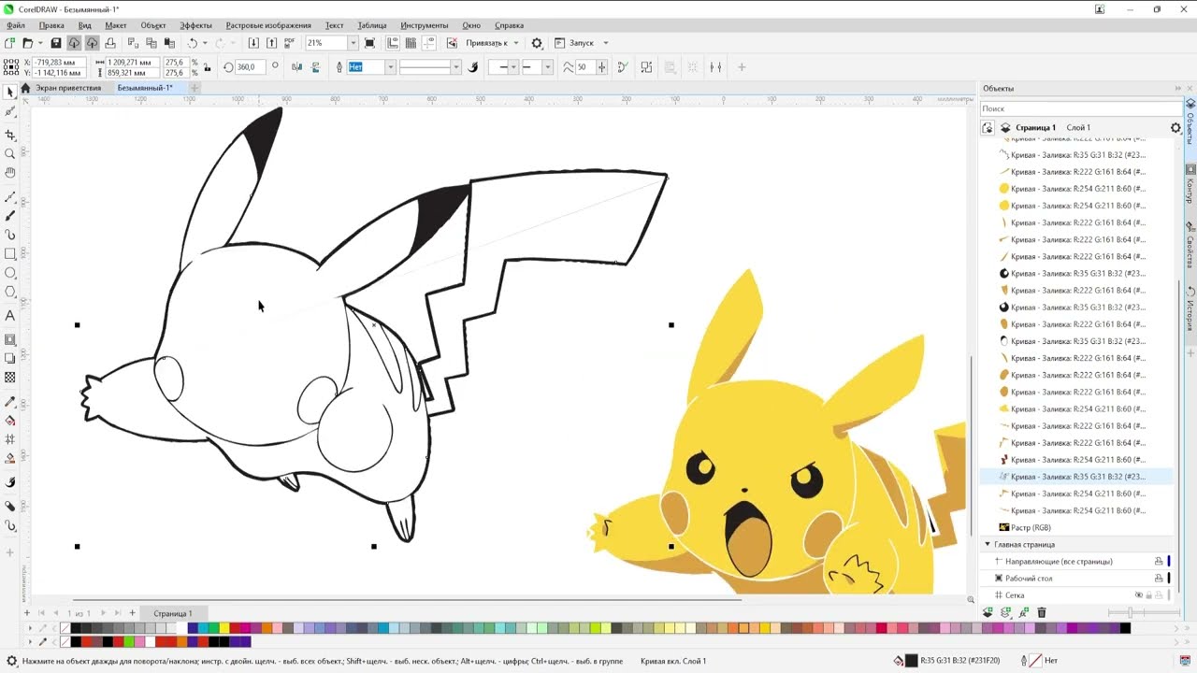Toggle printing for Направляющие layer
The image size is (1197, 673).
(x=1159, y=562)
